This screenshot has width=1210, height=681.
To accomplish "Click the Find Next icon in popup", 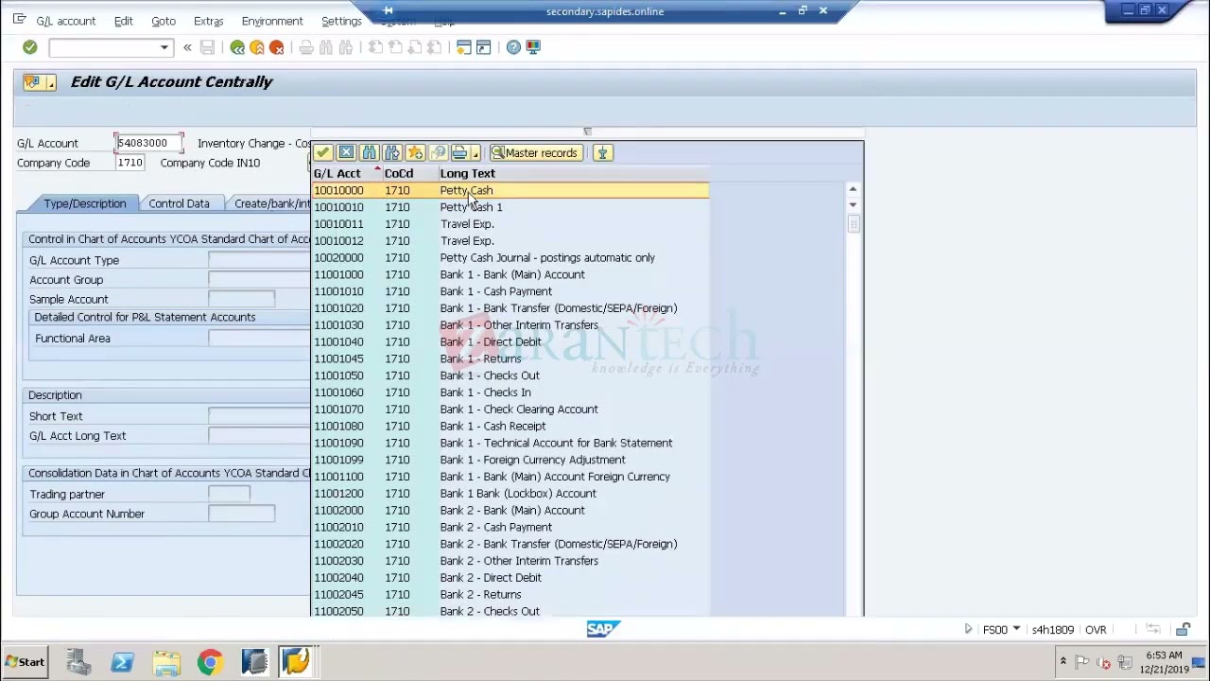I will coord(392,153).
